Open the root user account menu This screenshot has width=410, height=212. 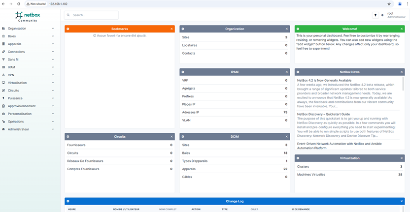(396, 15)
